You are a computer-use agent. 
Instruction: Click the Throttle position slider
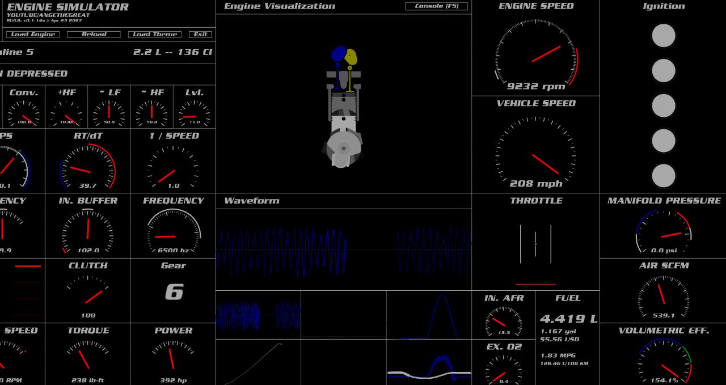click(x=535, y=244)
